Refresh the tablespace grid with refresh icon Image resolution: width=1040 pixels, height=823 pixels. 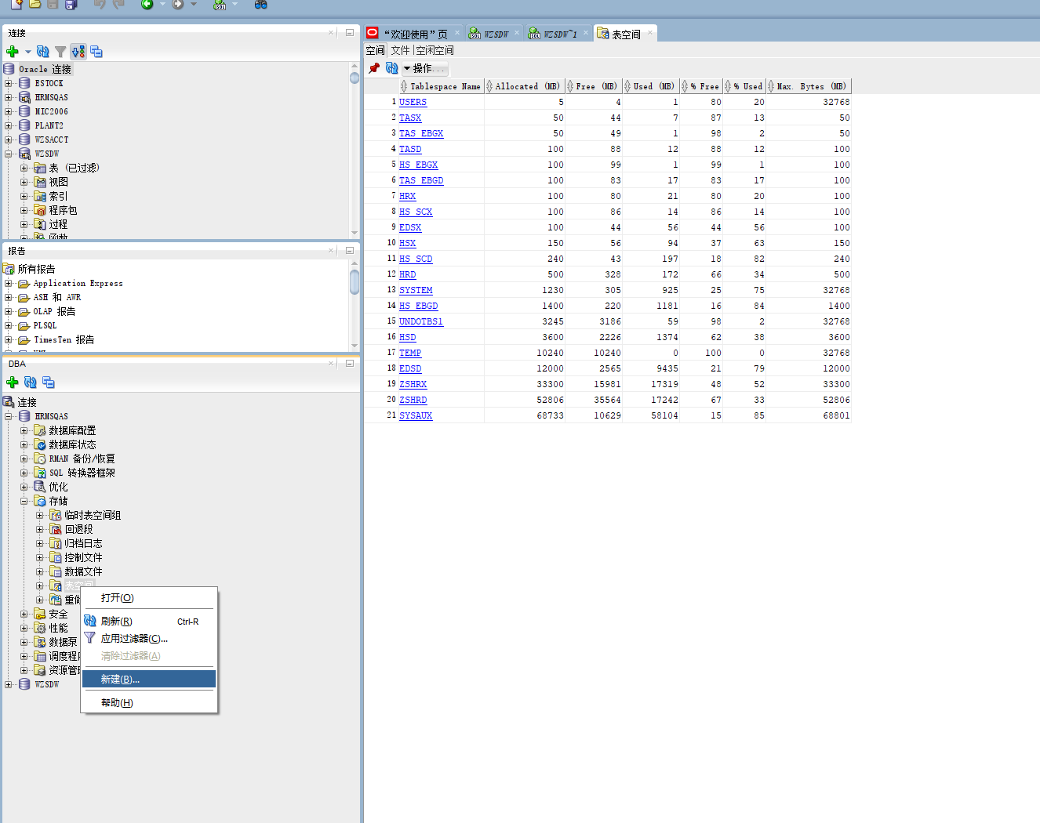coord(391,68)
